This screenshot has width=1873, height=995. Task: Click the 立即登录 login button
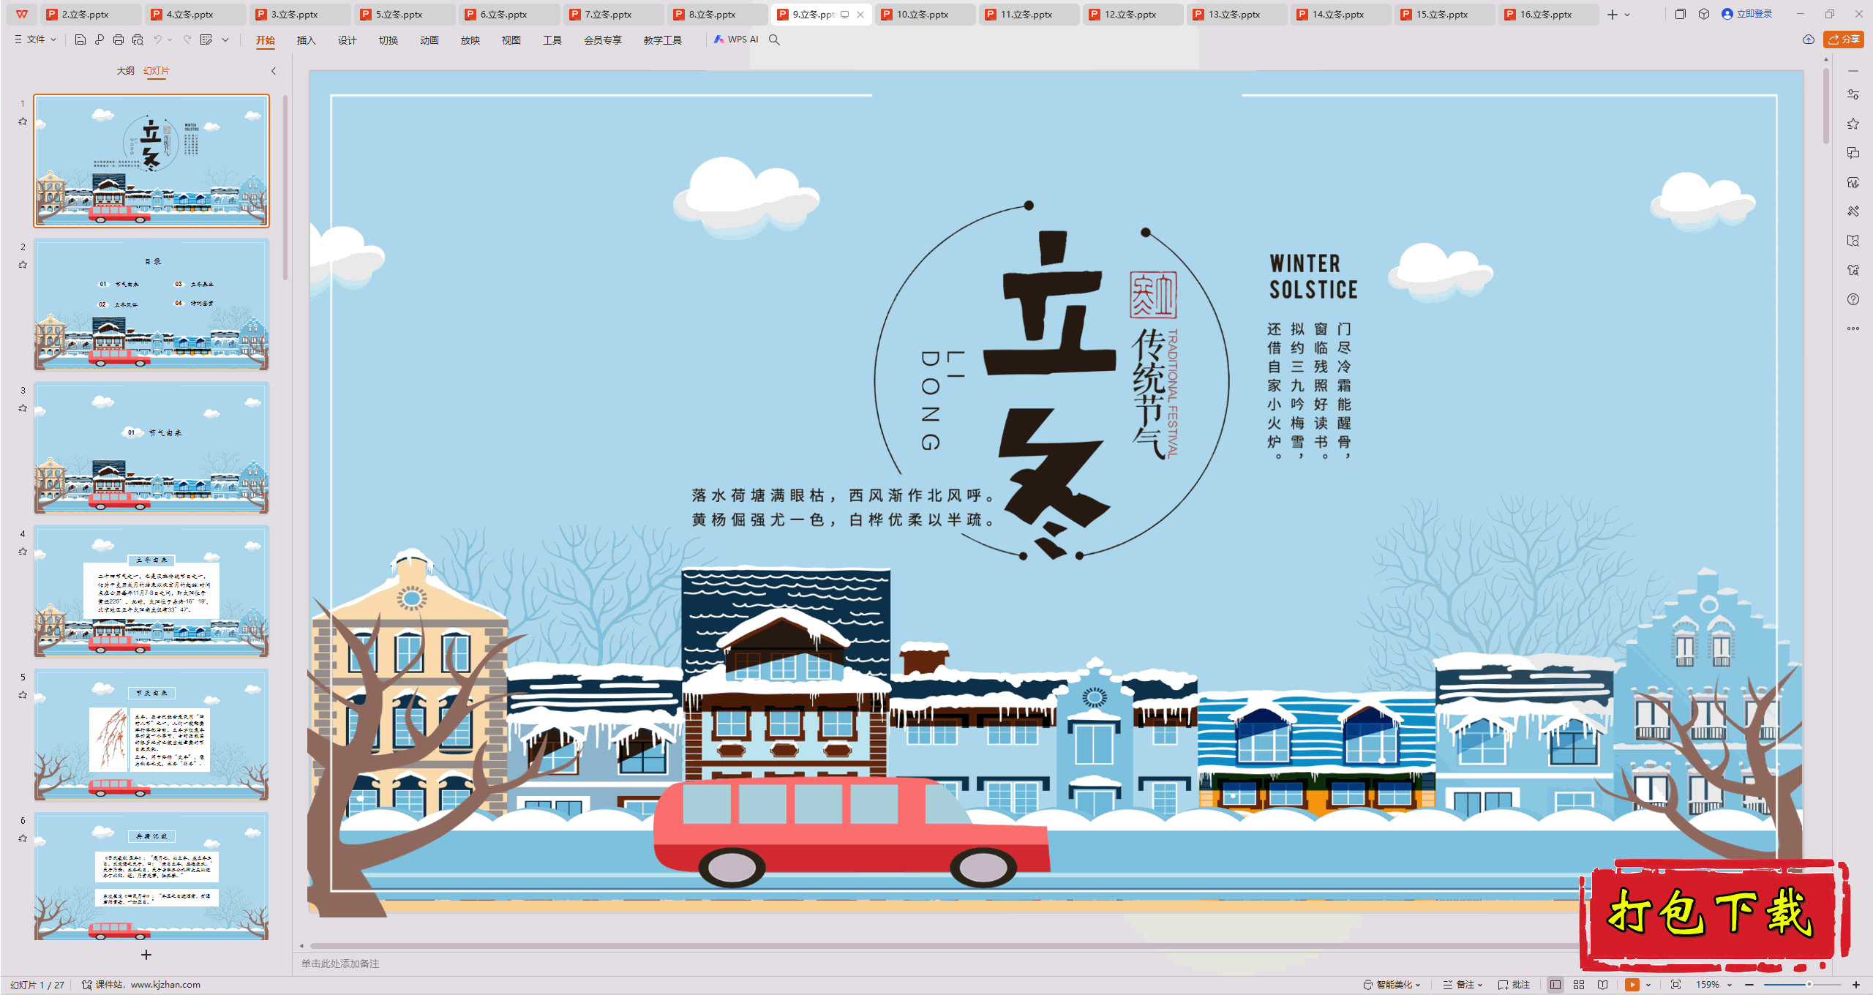click(x=1746, y=14)
